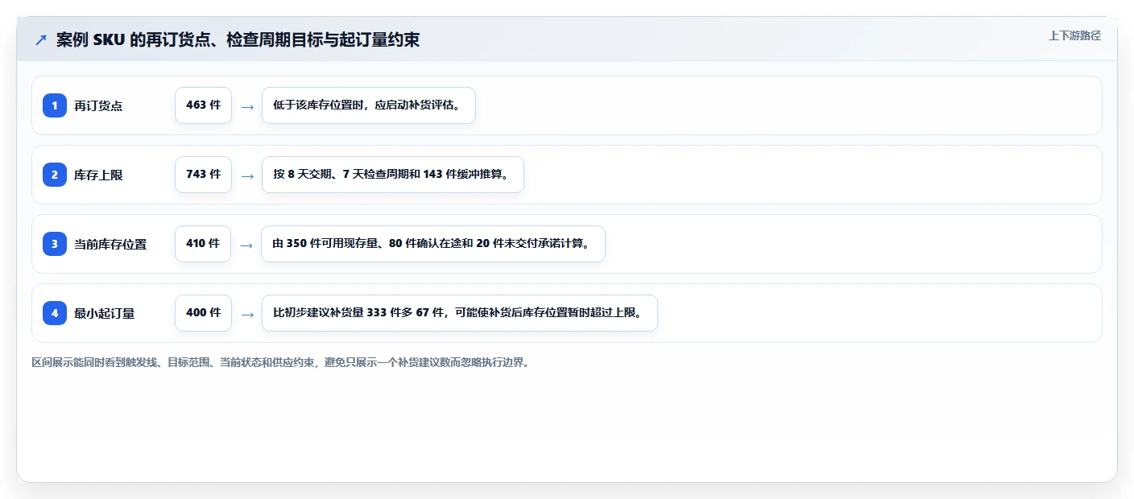Click the arrow after 743 件
Image resolution: width=1134 pixels, height=499 pixels.
[x=247, y=175]
